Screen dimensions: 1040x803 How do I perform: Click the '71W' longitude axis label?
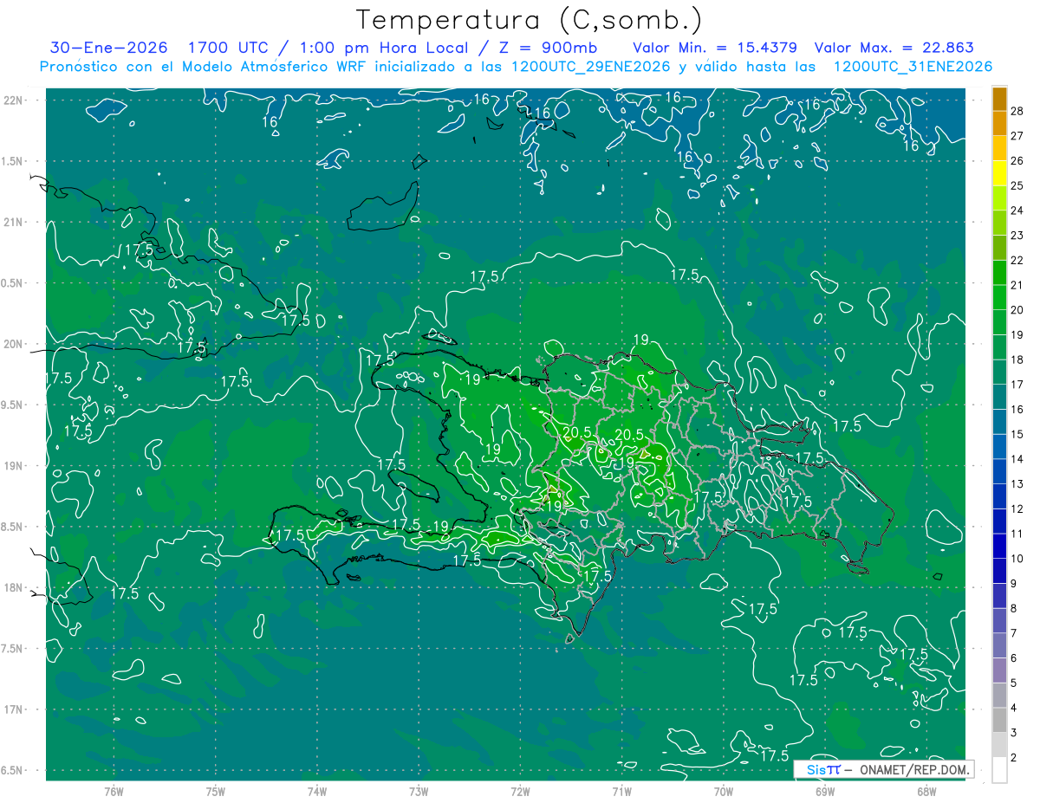click(621, 792)
